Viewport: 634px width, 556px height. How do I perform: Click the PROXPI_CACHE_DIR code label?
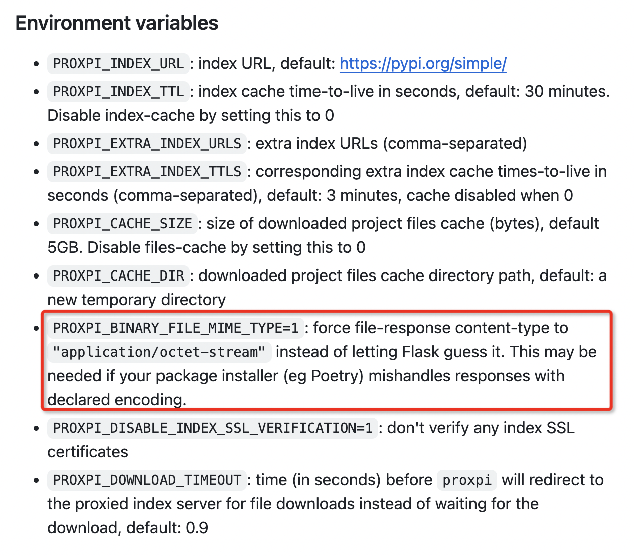[118, 276]
